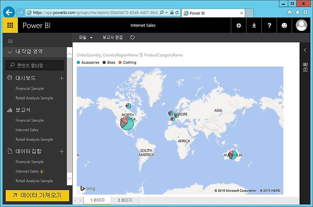Click the browser forward arrow

[20, 12]
